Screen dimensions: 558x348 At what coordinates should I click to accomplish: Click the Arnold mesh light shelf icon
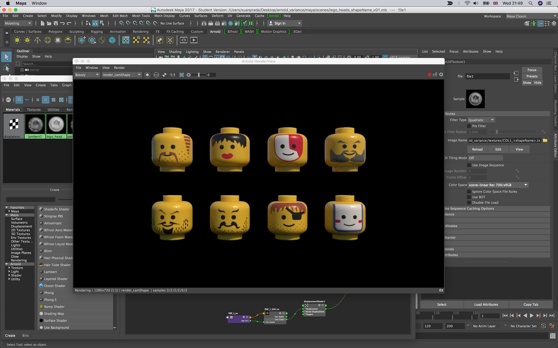[x=27, y=40]
